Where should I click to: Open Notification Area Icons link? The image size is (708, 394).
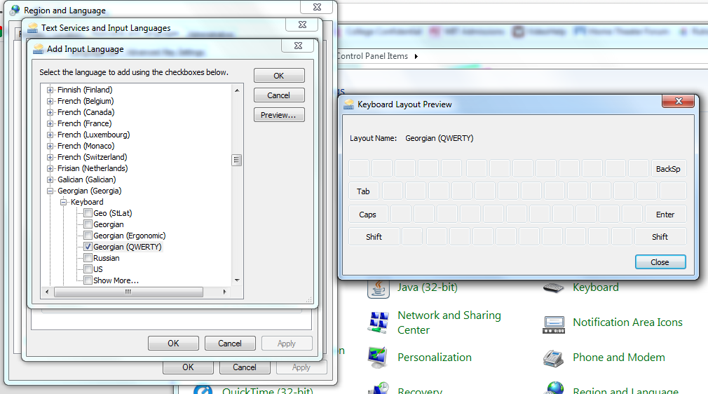(627, 322)
